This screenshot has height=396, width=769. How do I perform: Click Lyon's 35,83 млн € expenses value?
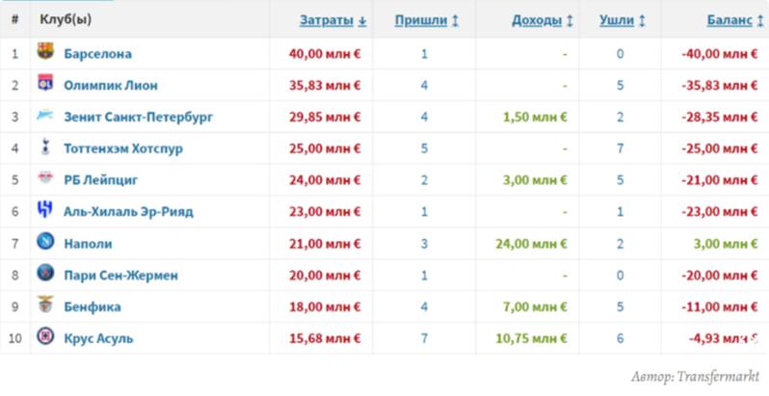pyautogui.click(x=325, y=86)
